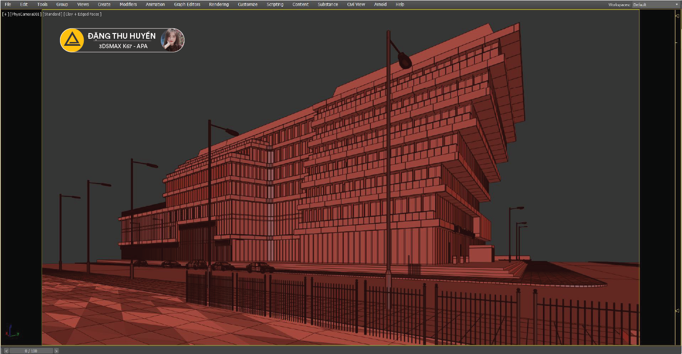The height and width of the screenshot is (354, 682).
Task: Open the Arnold menu
Action: pyautogui.click(x=380, y=5)
